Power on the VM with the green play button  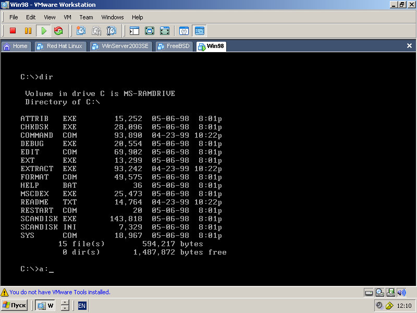pyautogui.click(x=44, y=31)
